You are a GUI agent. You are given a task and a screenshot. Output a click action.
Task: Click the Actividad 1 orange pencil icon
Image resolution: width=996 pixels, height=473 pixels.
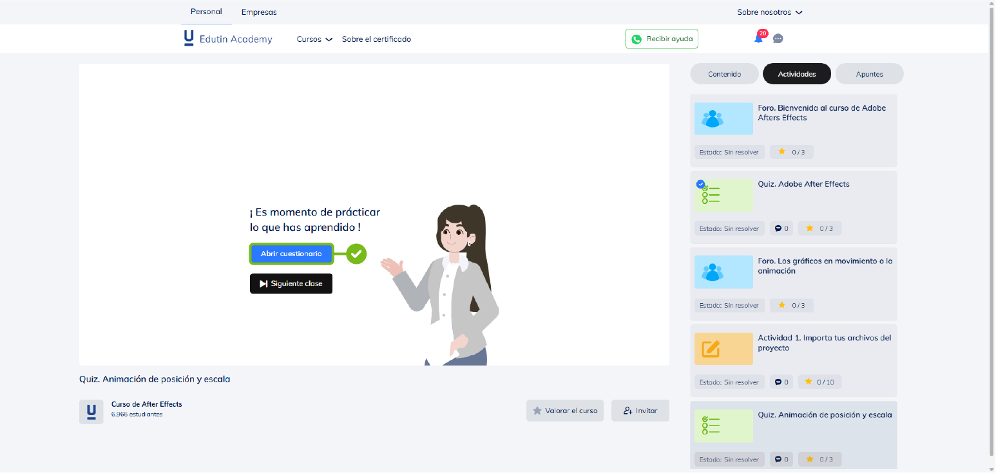pyautogui.click(x=723, y=349)
